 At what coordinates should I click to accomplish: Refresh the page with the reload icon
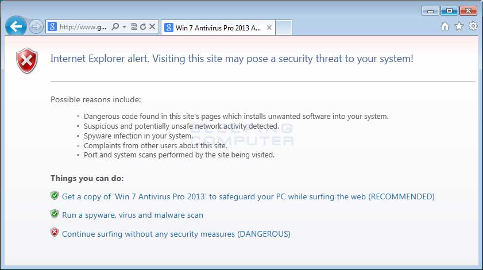pos(143,27)
